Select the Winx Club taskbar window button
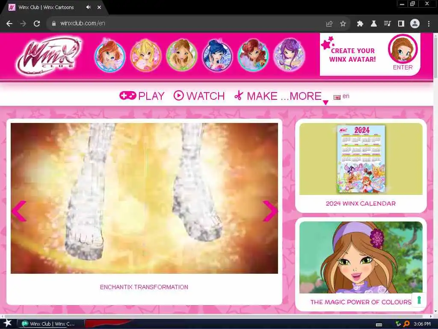The image size is (438, 329). click(x=51, y=324)
